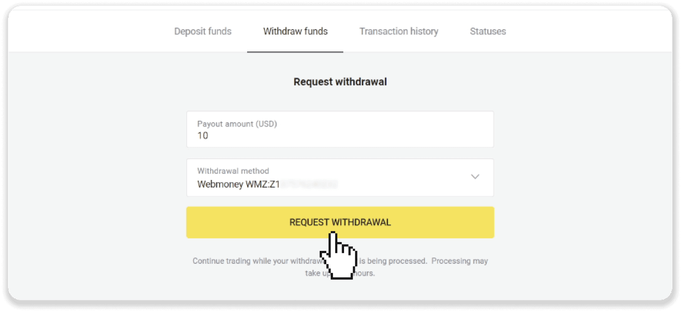Switch to the Deposit funds tab

coord(202,31)
